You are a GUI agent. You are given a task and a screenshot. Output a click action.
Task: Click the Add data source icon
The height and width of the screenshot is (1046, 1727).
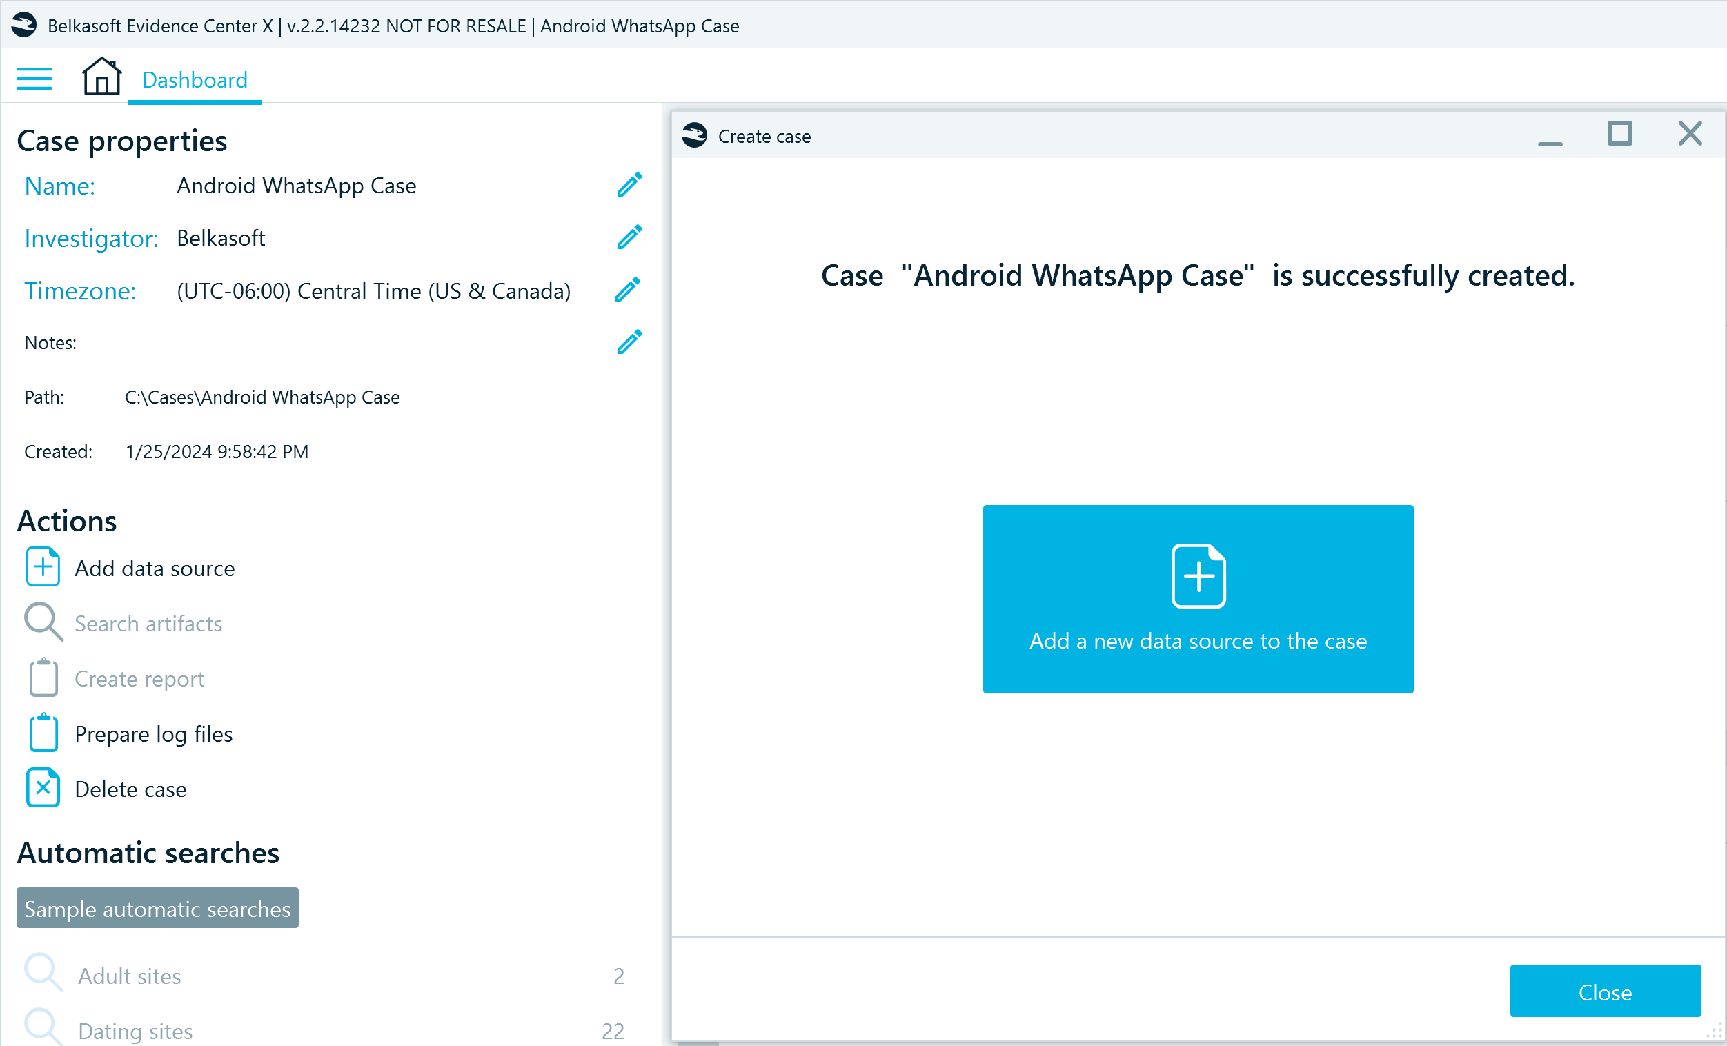click(43, 566)
